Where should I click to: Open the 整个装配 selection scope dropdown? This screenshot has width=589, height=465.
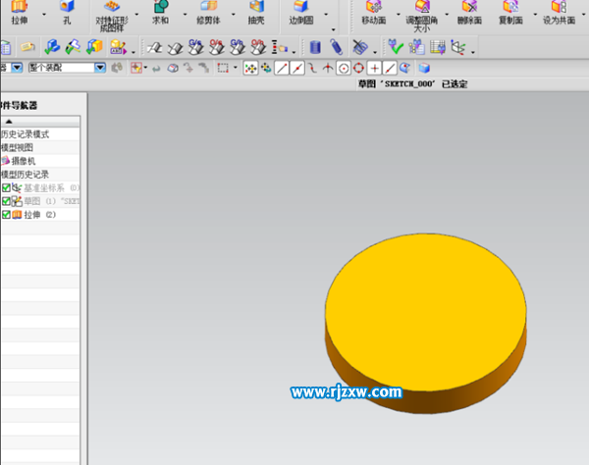pos(100,68)
